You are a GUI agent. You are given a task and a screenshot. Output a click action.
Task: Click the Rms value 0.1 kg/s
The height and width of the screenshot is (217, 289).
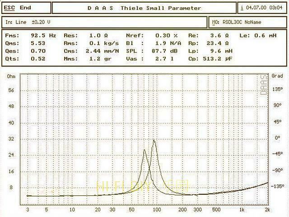tap(104, 43)
